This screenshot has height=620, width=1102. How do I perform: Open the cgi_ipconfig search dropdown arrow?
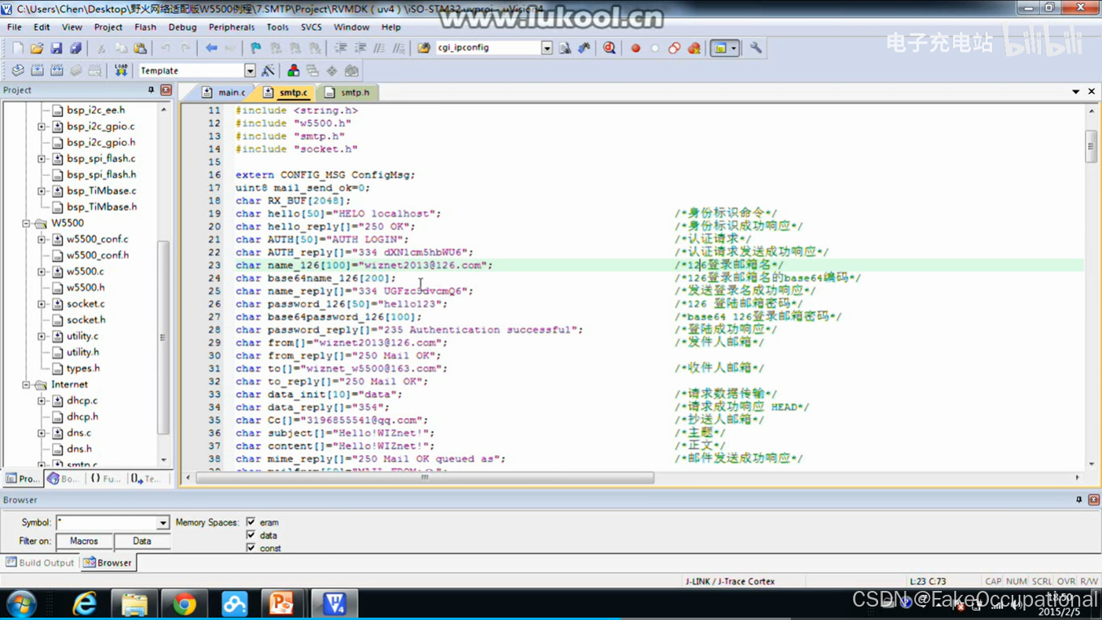pyautogui.click(x=547, y=48)
